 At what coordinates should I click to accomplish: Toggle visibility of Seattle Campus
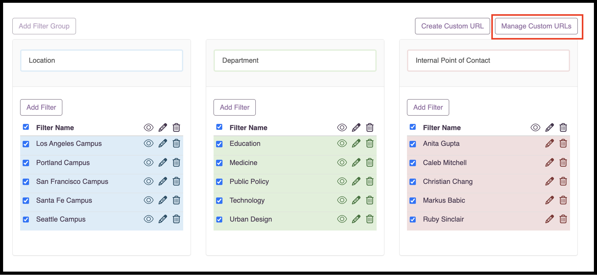point(148,219)
